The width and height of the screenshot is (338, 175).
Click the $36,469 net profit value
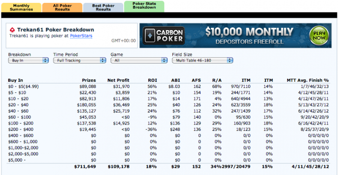(121, 105)
